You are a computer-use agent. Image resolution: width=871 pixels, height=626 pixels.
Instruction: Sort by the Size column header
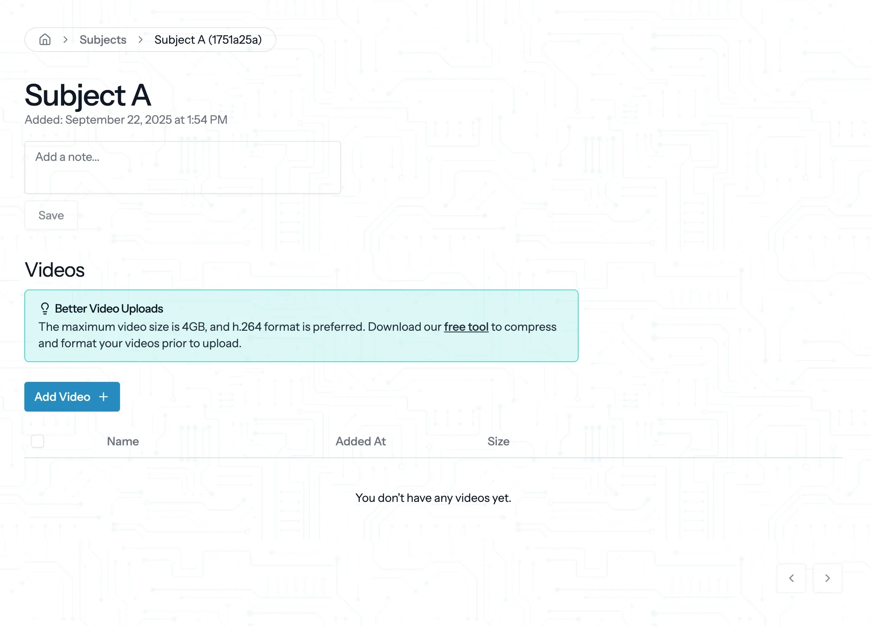[498, 441]
